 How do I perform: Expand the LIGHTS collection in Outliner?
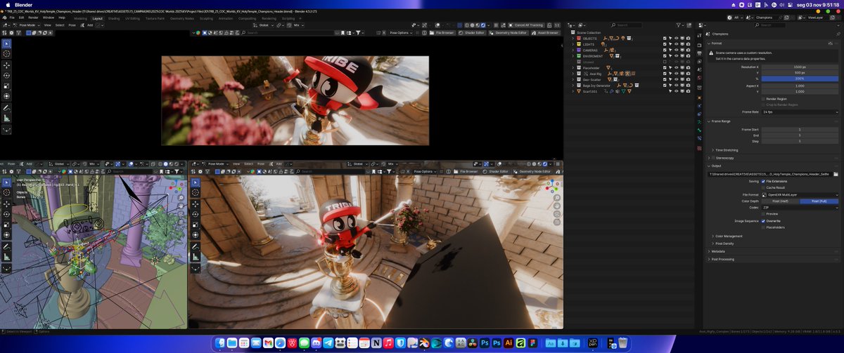click(x=573, y=44)
